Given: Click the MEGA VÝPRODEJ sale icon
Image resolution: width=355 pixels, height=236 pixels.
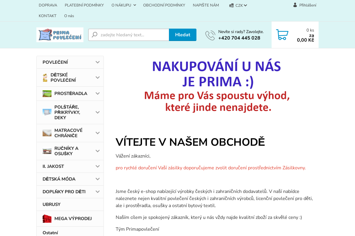Looking at the screenshot, I should 47,218.
